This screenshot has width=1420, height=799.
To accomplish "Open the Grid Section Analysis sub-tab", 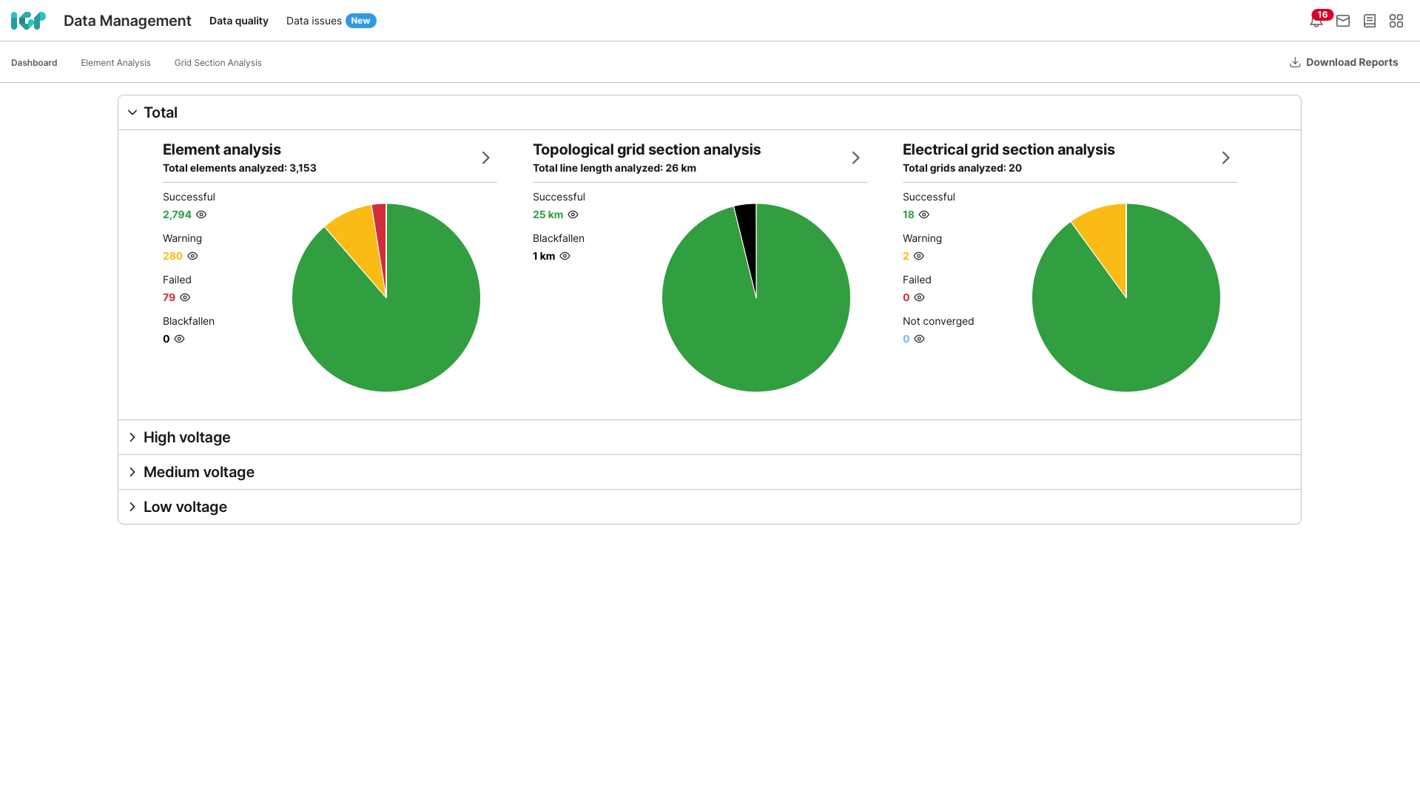I will 218,63.
